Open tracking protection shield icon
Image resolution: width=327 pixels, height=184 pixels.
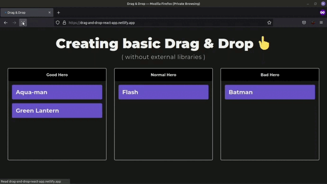(57, 23)
